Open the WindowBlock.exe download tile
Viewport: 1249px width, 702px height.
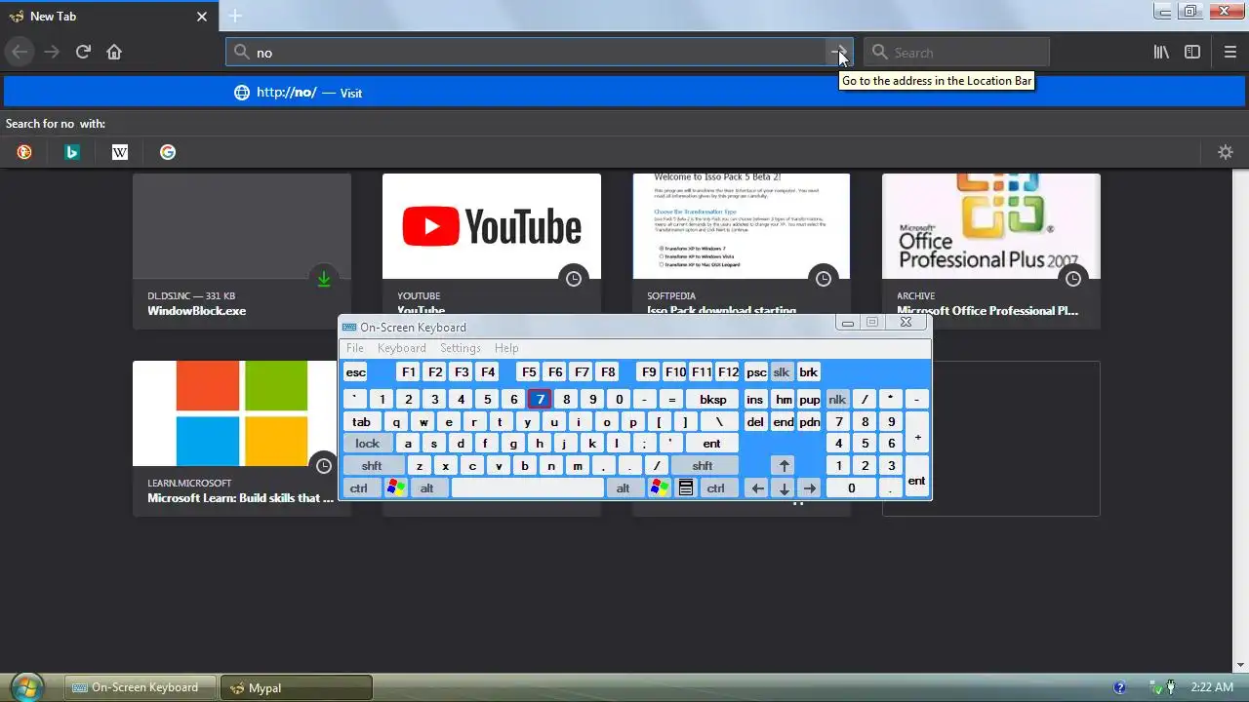point(242,251)
